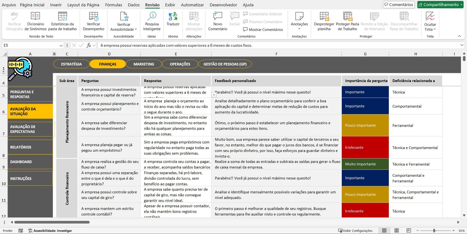Viewport: 467px width, 234px height.
Task: Select the MARKETING pill button
Action: point(144,64)
